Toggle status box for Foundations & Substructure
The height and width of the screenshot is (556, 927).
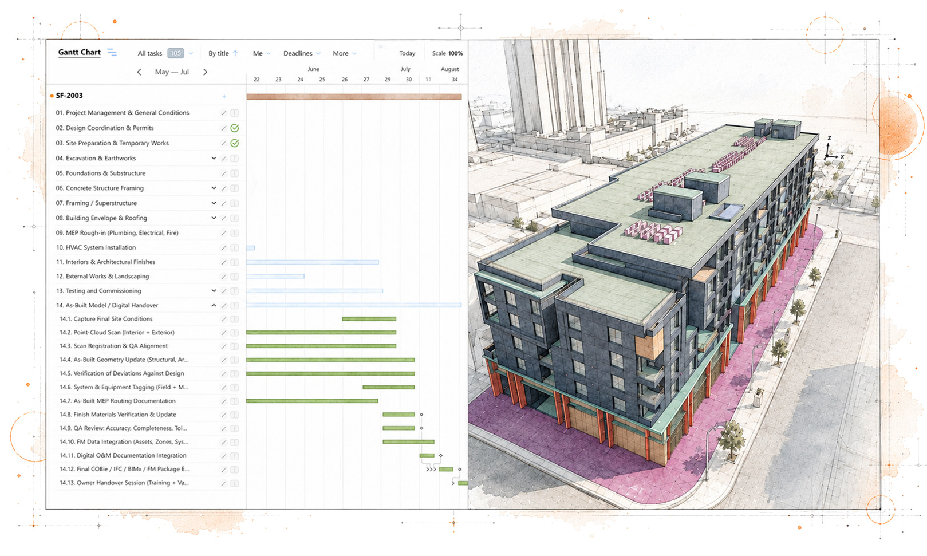coord(235,173)
